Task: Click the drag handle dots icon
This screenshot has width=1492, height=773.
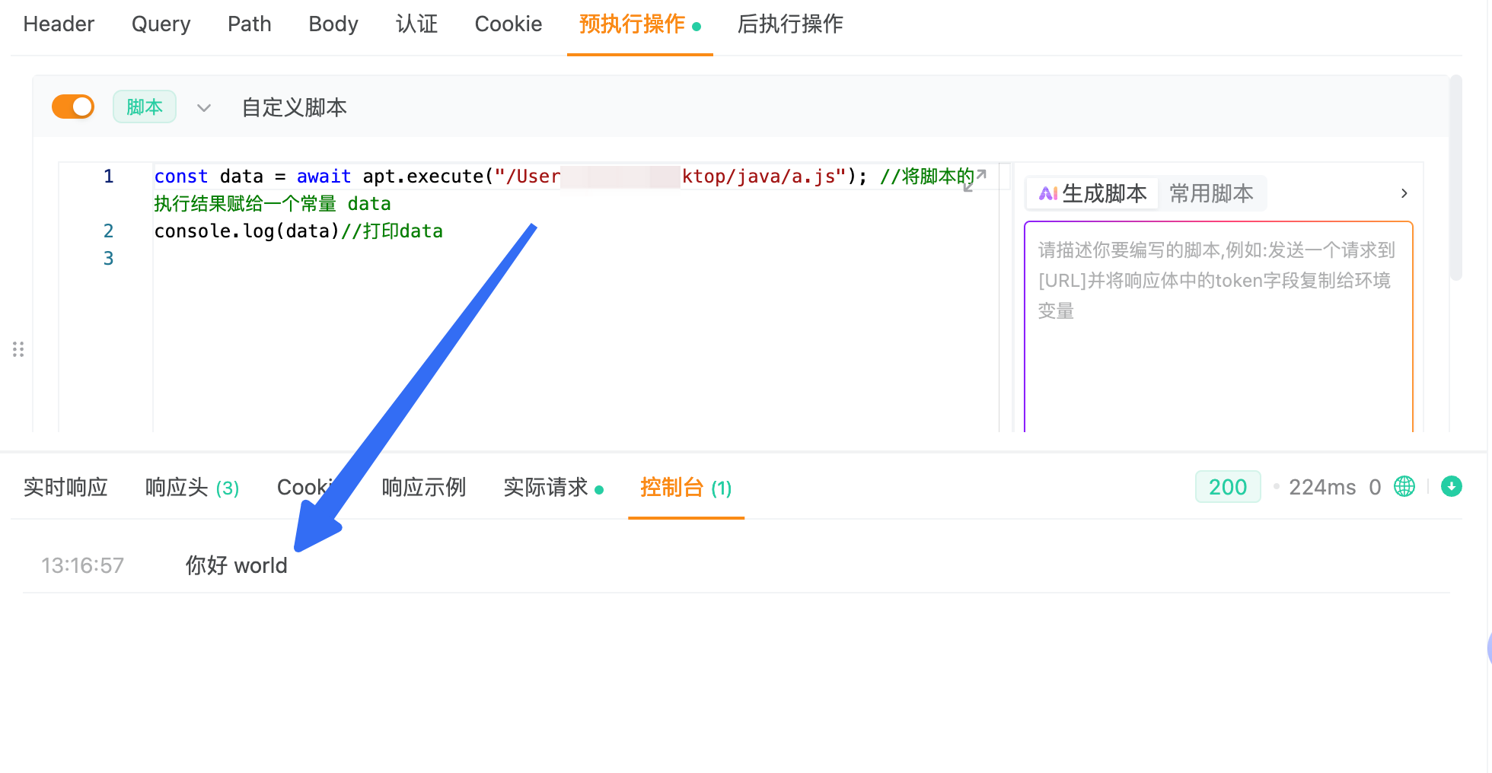Action: tap(18, 349)
